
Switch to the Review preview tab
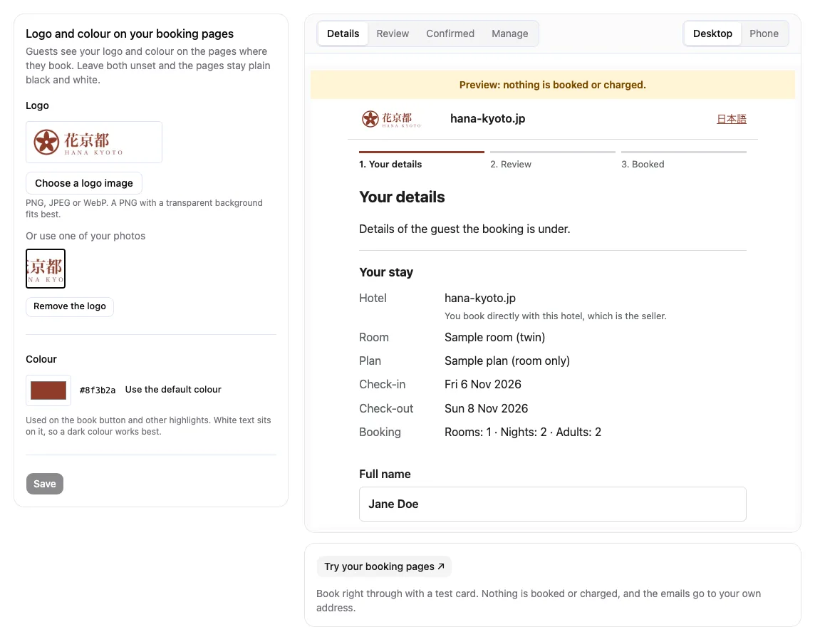point(393,33)
